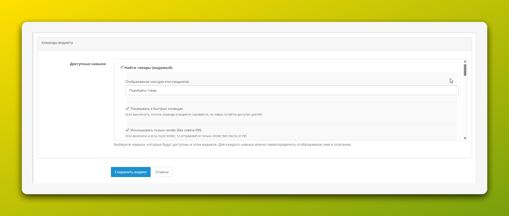Click the "Доступные навыки" field label
This screenshot has width=509, height=216.
(88, 64)
